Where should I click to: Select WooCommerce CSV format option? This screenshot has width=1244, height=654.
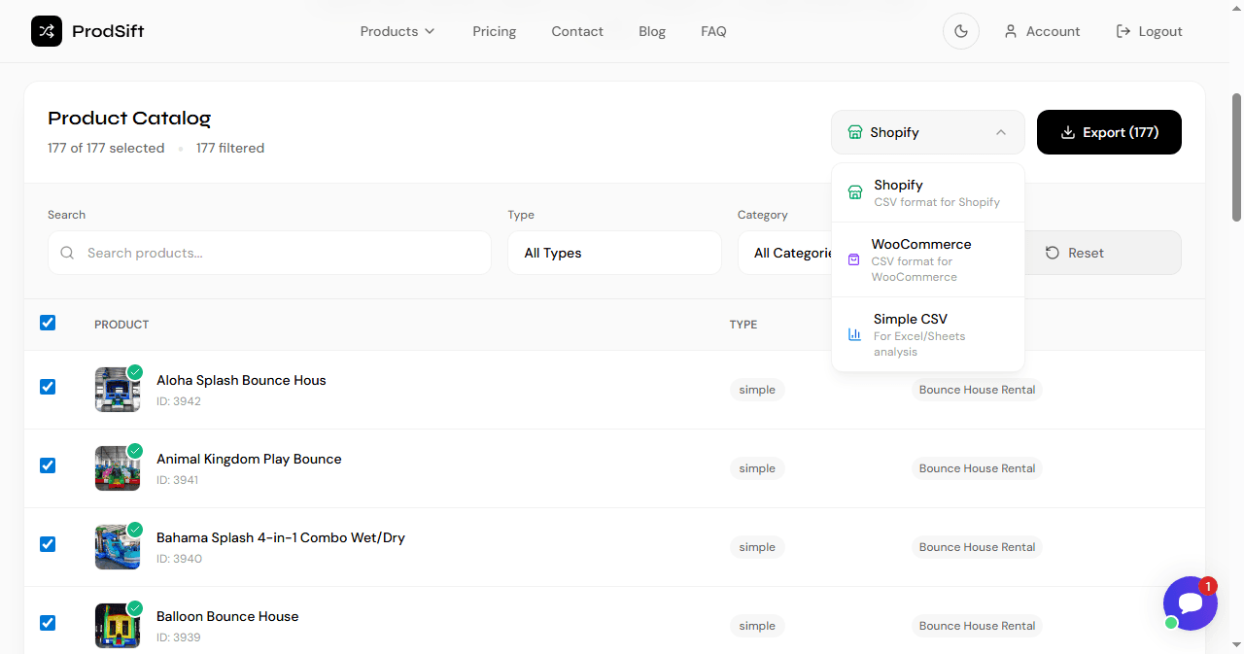pyautogui.click(x=928, y=259)
